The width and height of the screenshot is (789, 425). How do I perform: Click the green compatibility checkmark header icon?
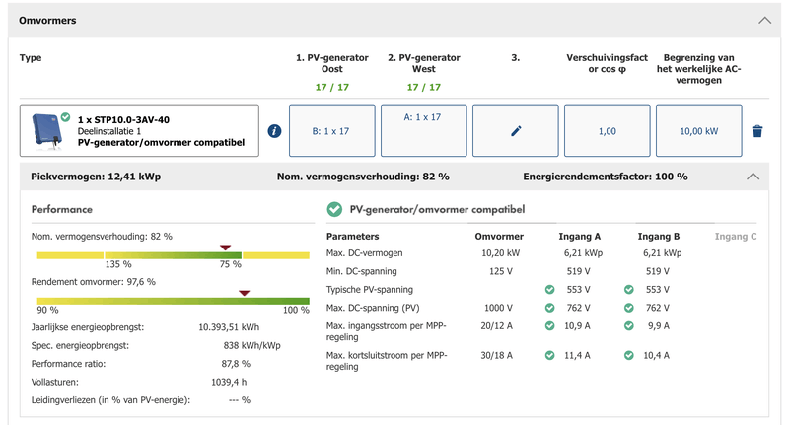pyautogui.click(x=334, y=209)
